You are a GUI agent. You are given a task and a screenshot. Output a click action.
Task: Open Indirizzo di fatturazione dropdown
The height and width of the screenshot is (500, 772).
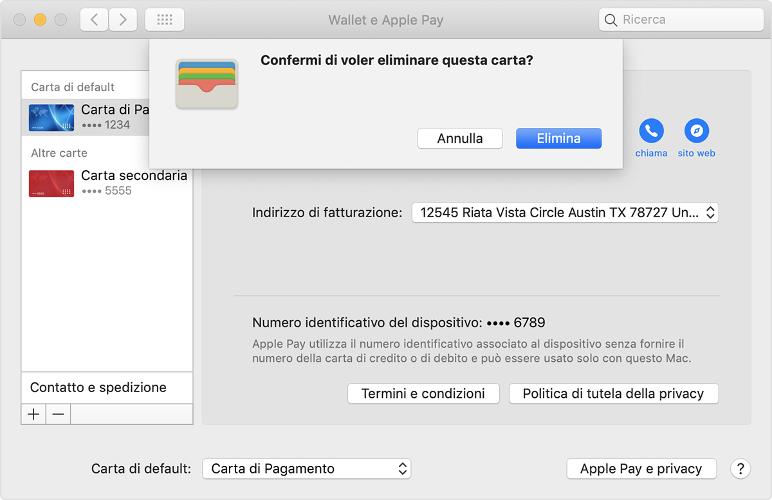565,213
